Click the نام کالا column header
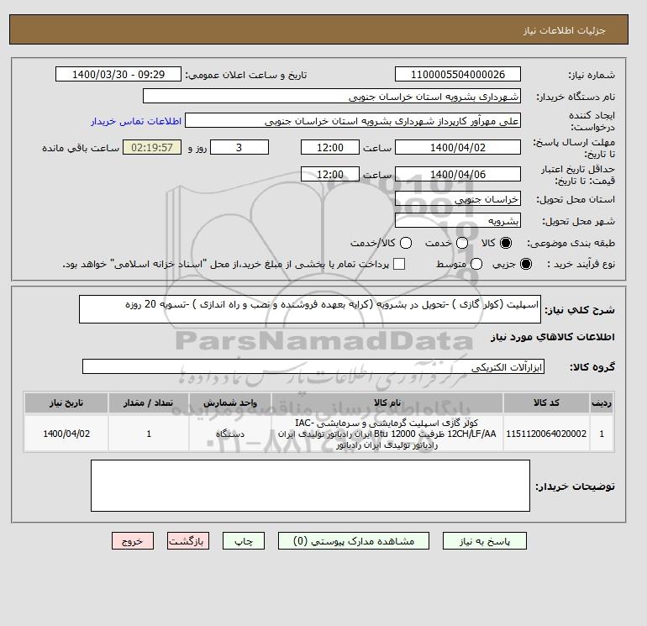The width and height of the screenshot is (647, 626). click(x=387, y=402)
